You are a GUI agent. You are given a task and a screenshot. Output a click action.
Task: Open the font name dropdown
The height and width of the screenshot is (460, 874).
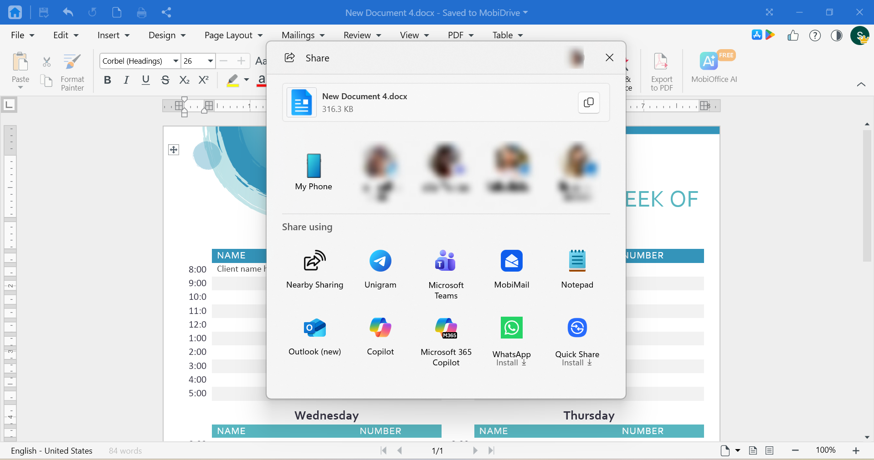tap(175, 61)
